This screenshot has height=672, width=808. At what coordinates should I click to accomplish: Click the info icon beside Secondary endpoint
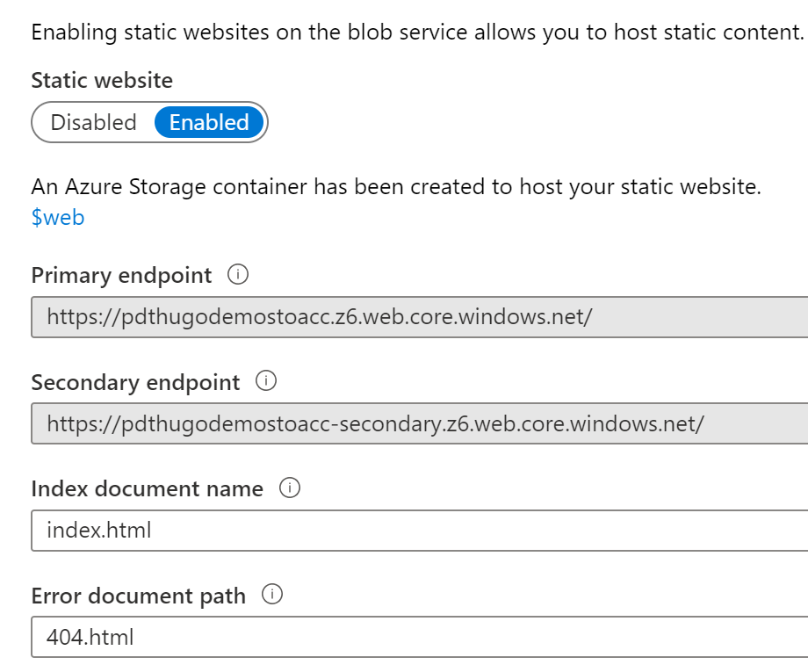(265, 382)
